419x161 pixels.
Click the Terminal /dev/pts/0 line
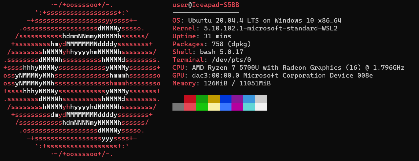tap(212, 60)
